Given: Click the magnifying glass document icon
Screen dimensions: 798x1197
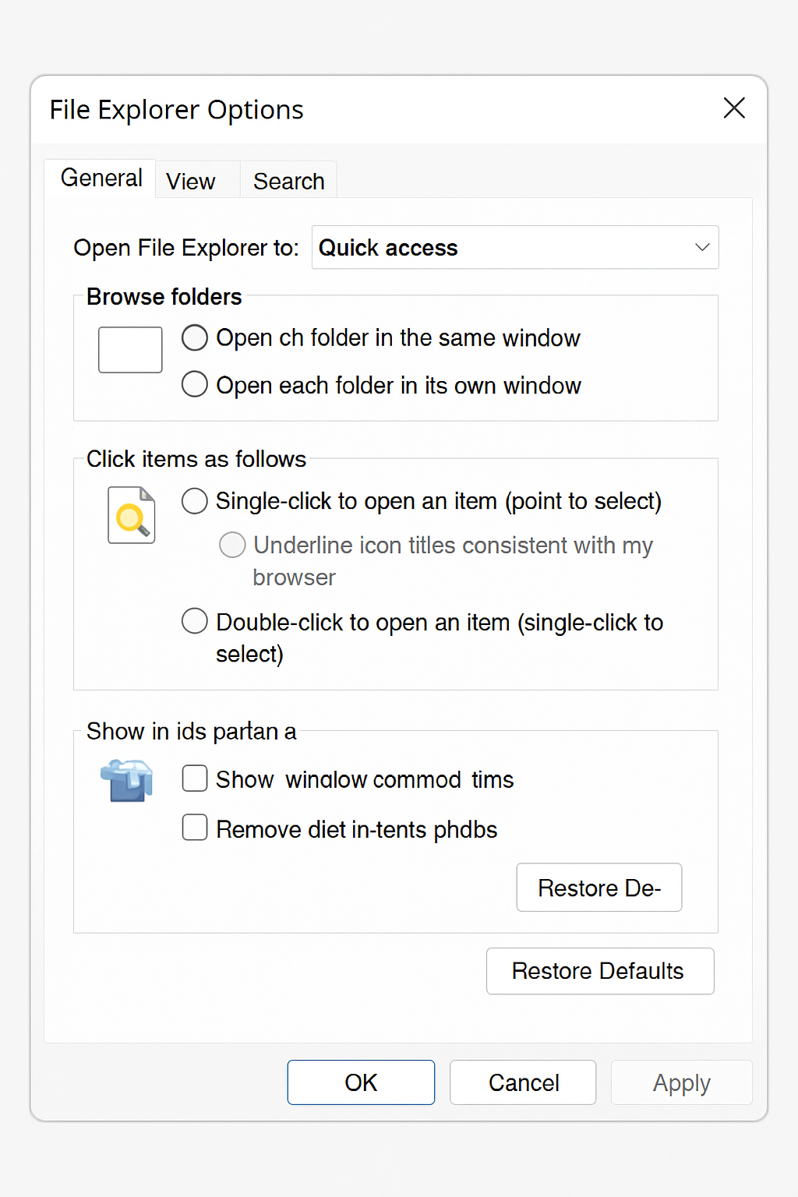Looking at the screenshot, I should click(x=130, y=515).
